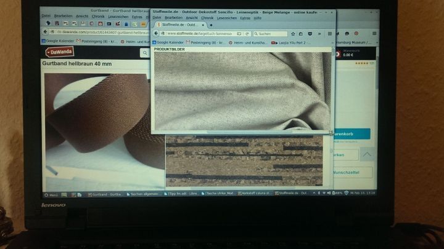Open Ansicht menu in Stoffmeile window
Viewport: 444px width, 249px height.
(192, 18)
